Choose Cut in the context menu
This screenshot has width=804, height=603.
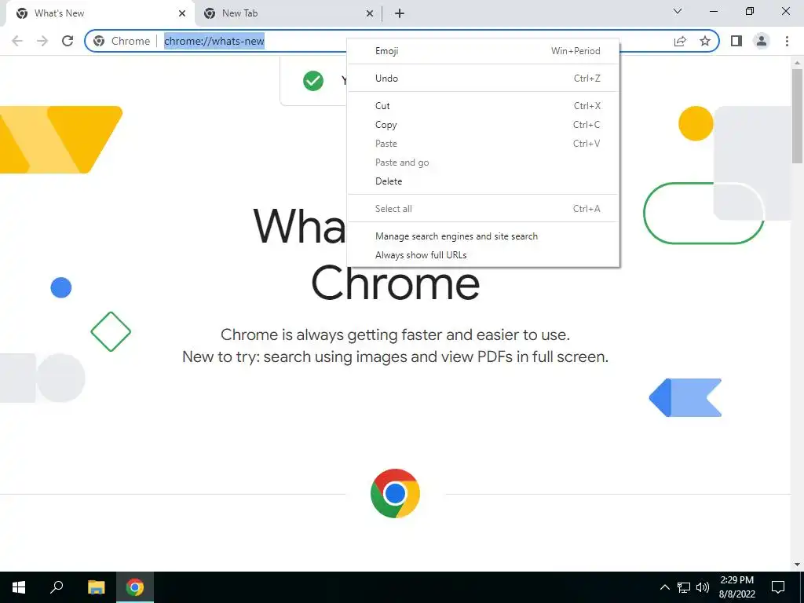point(483,106)
